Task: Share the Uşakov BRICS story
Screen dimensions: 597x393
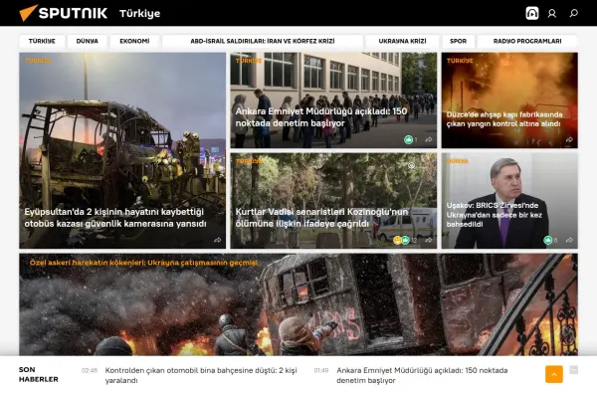Action: (x=569, y=240)
